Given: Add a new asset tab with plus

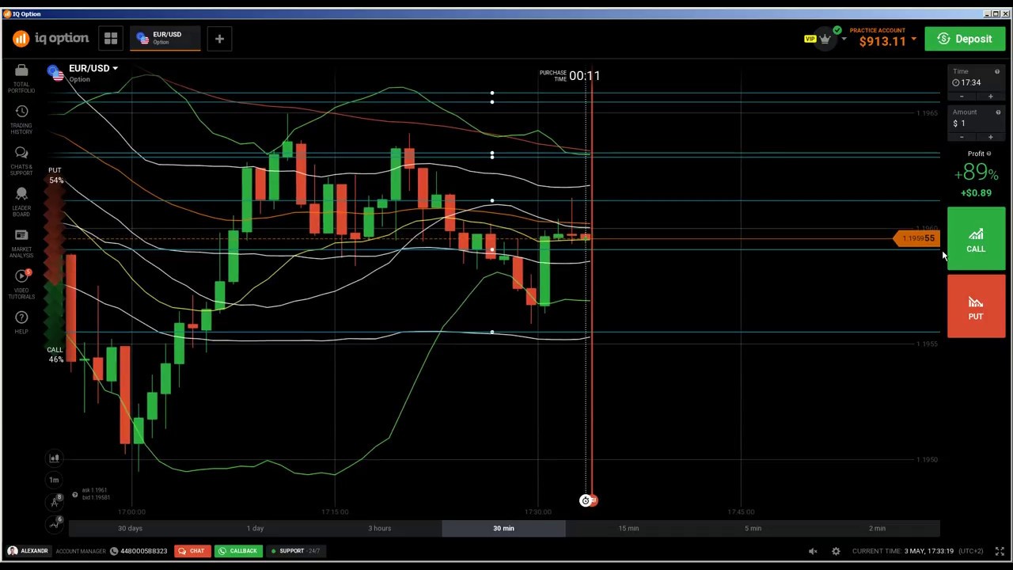Looking at the screenshot, I should (x=219, y=38).
